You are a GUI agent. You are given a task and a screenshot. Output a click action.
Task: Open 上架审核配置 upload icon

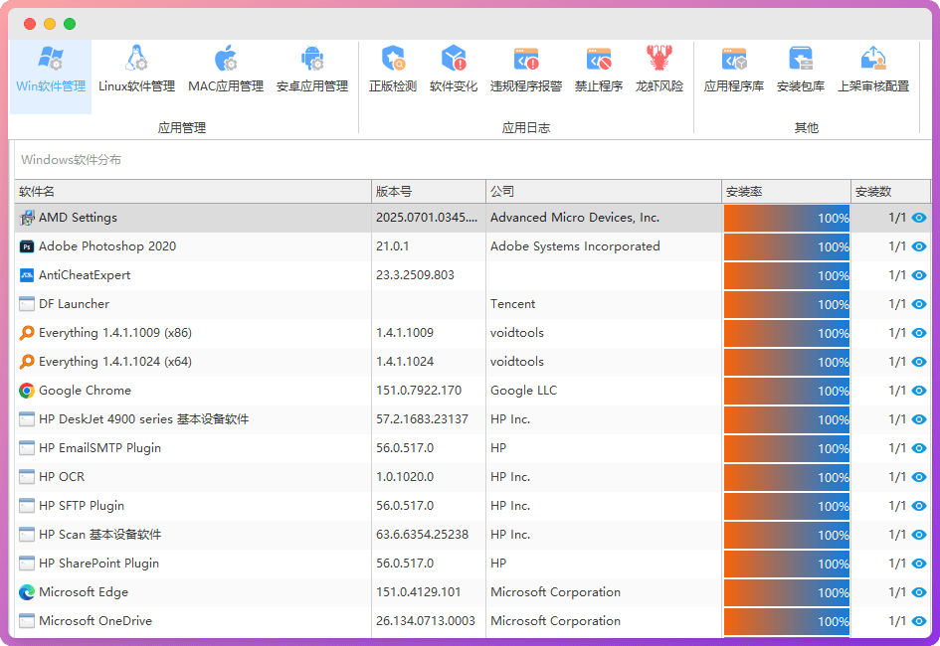[x=873, y=59]
